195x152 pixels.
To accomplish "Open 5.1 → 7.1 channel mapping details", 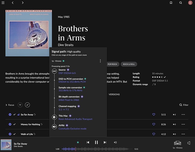I will (64, 109).
